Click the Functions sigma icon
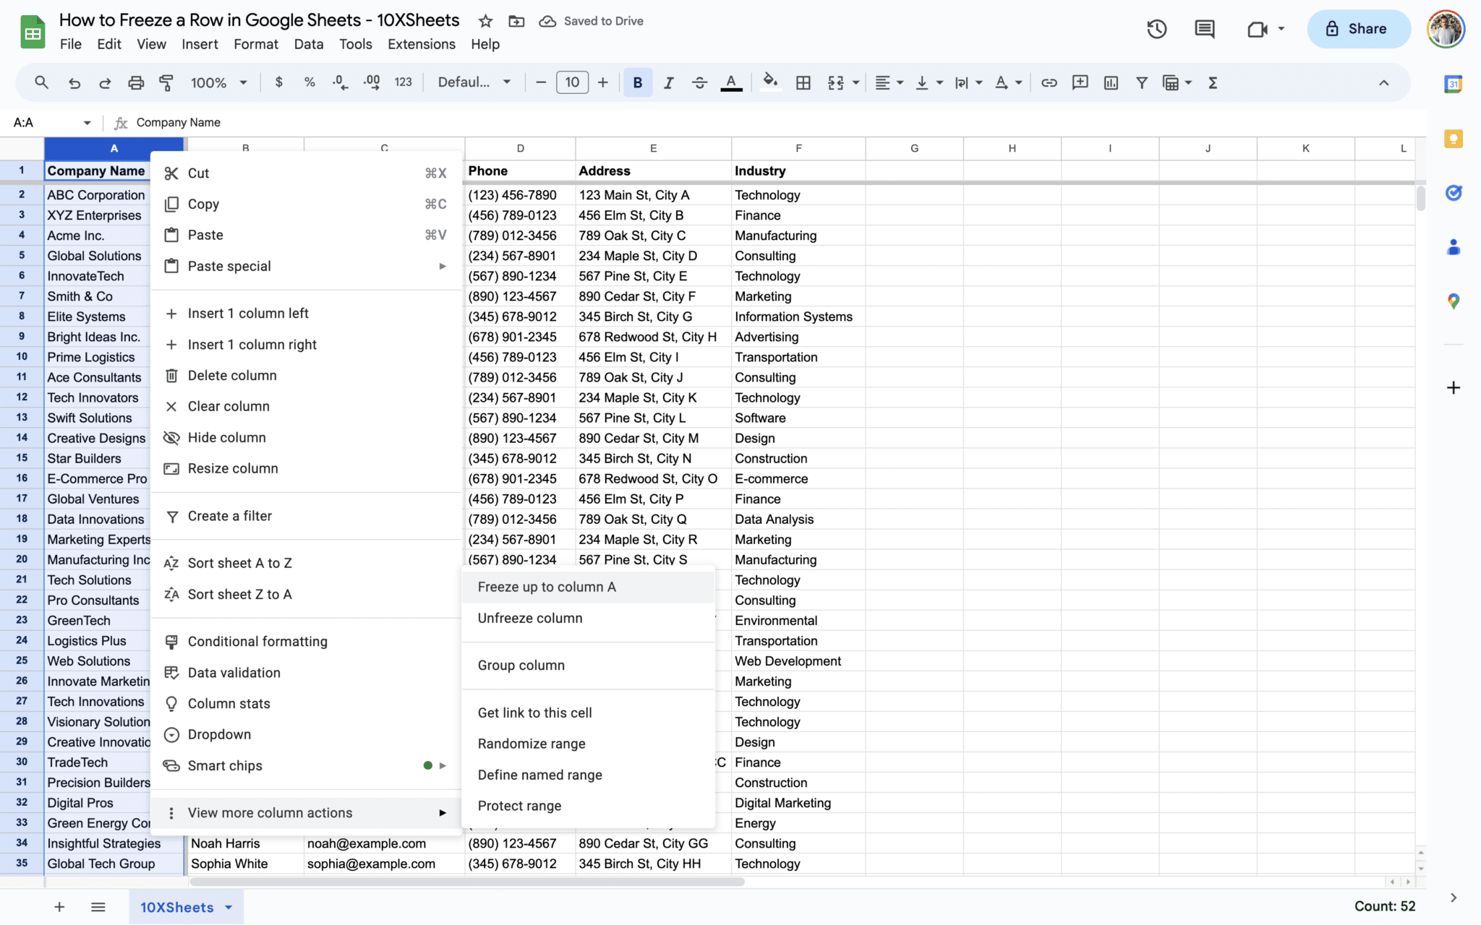The width and height of the screenshot is (1481, 925). click(1213, 83)
